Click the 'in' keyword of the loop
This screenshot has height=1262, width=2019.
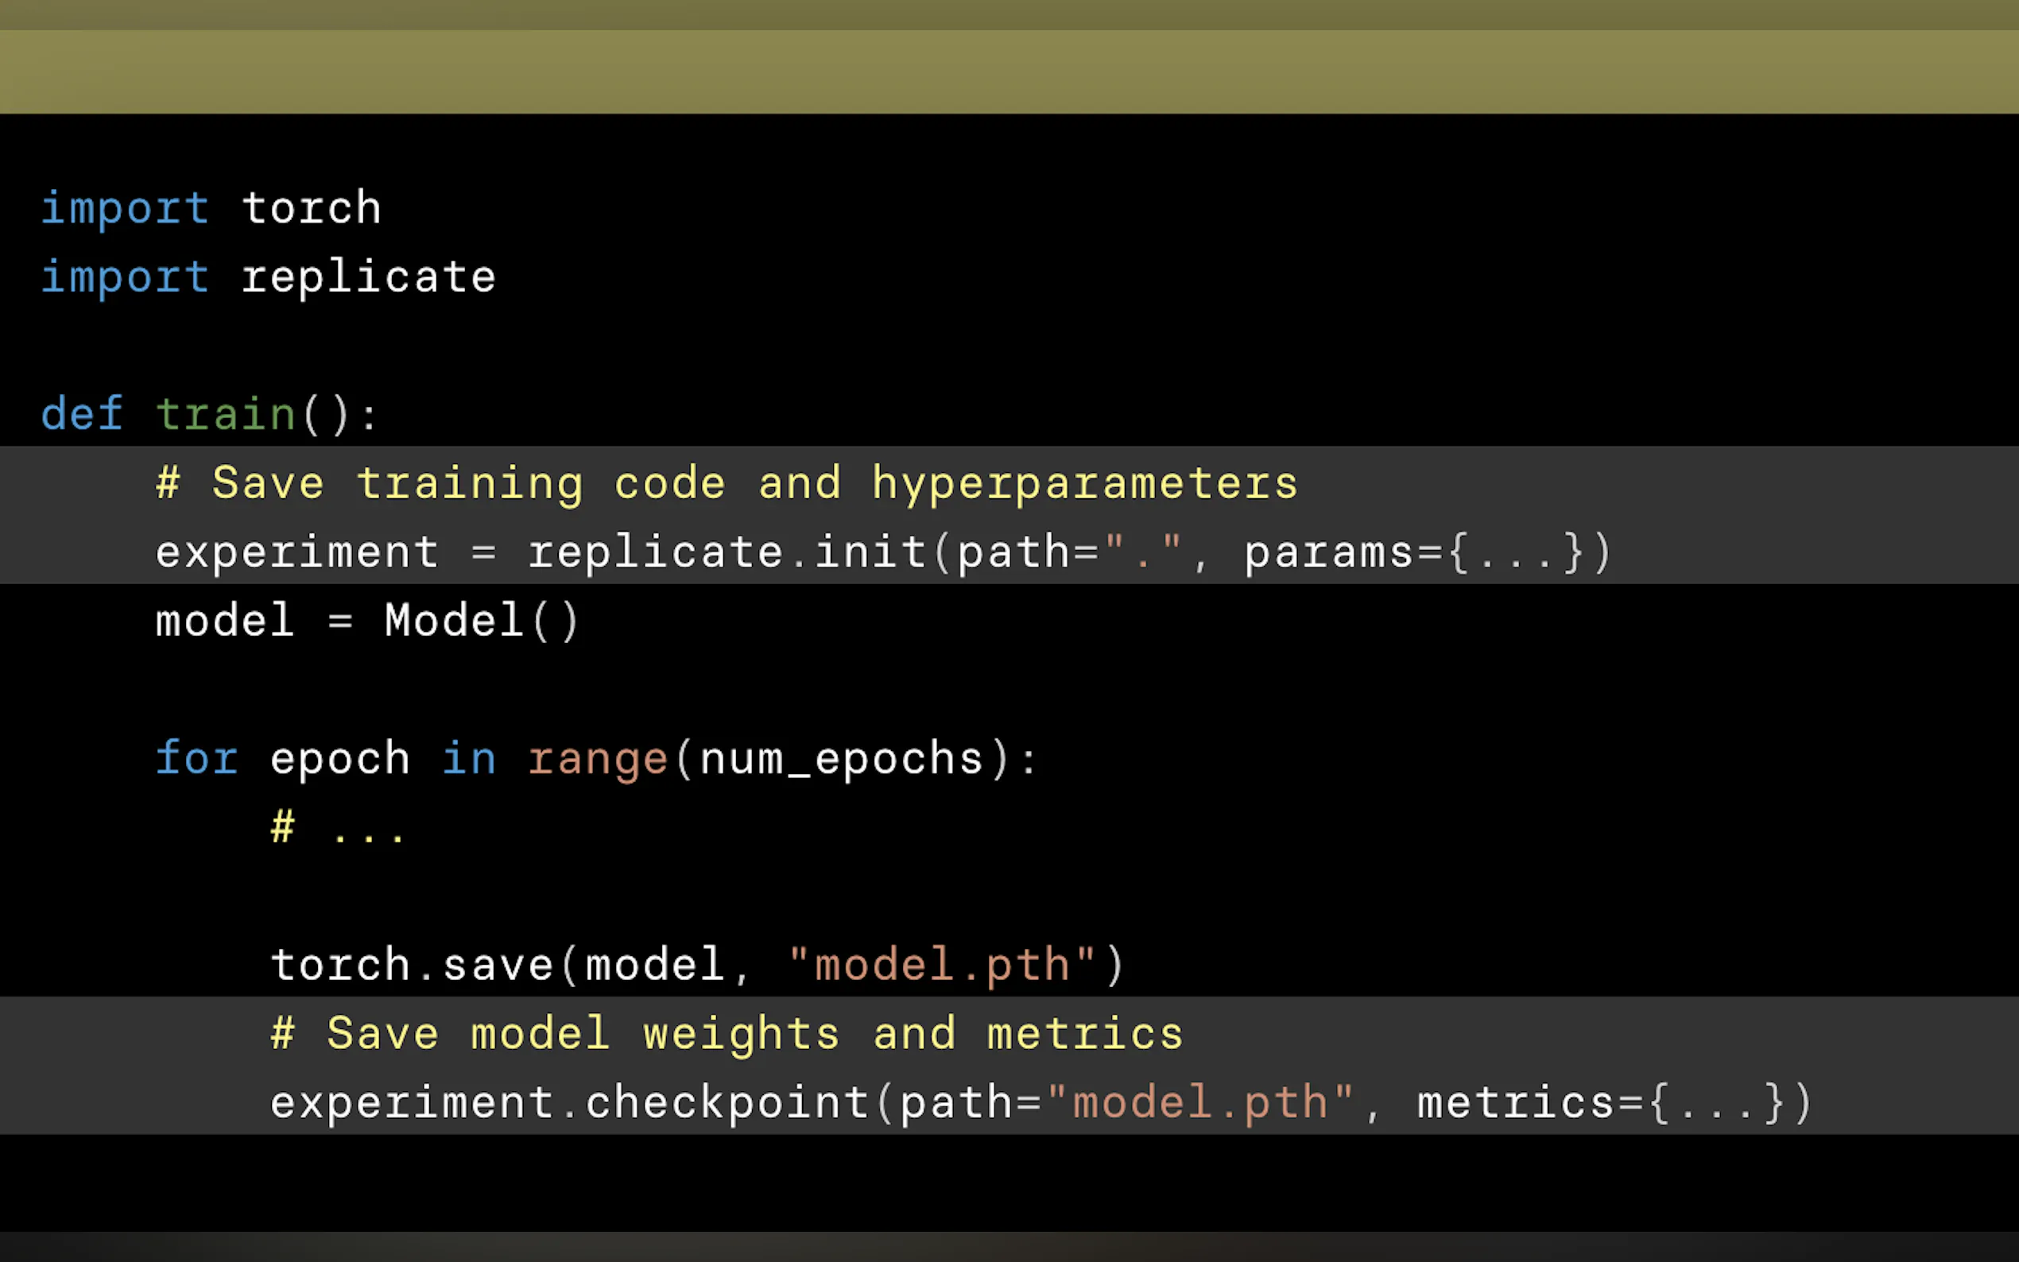469,759
